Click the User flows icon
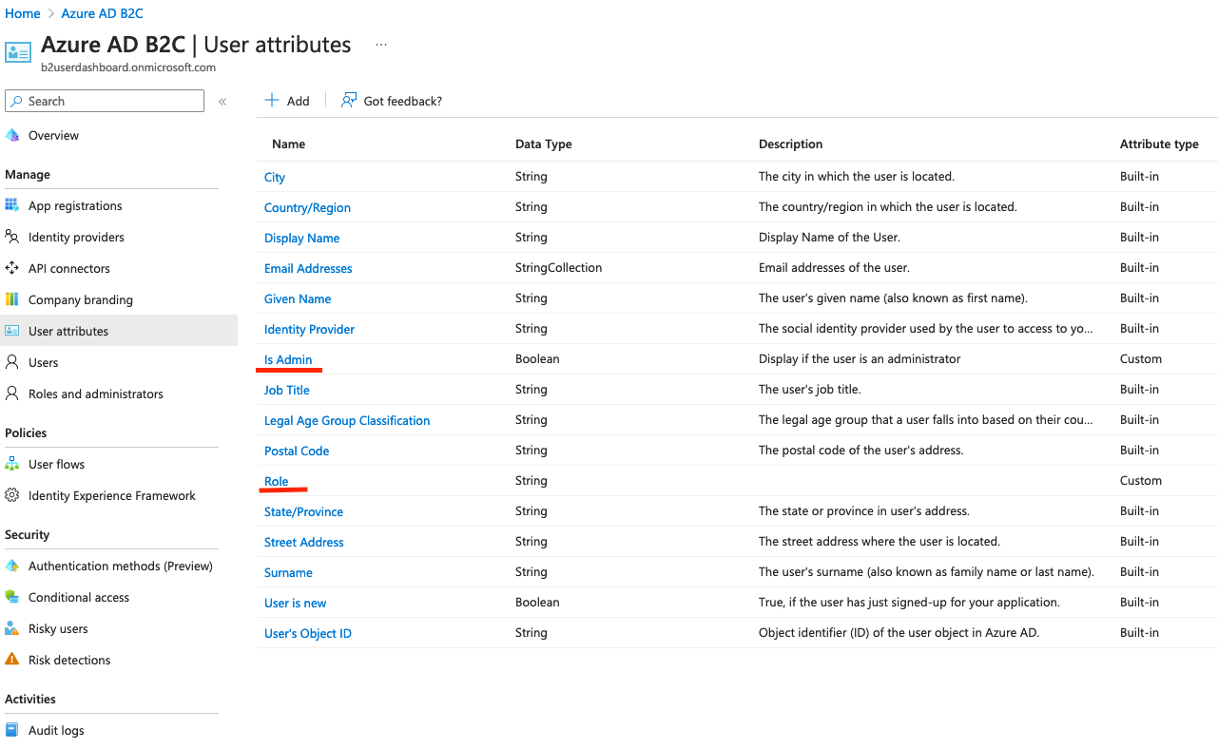Screen dimensions: 1218x749 (12, 464)
